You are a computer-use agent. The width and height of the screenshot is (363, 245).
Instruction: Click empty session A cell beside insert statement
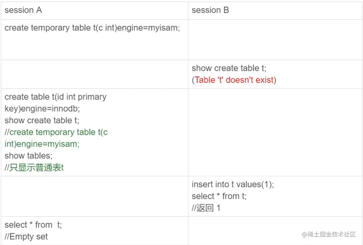pyautogui.click(x=94, y=196)
